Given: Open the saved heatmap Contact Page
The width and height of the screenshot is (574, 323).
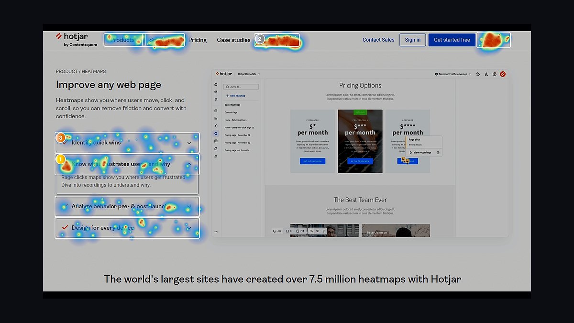Looking at the screenshot, I should click(231, 112).
